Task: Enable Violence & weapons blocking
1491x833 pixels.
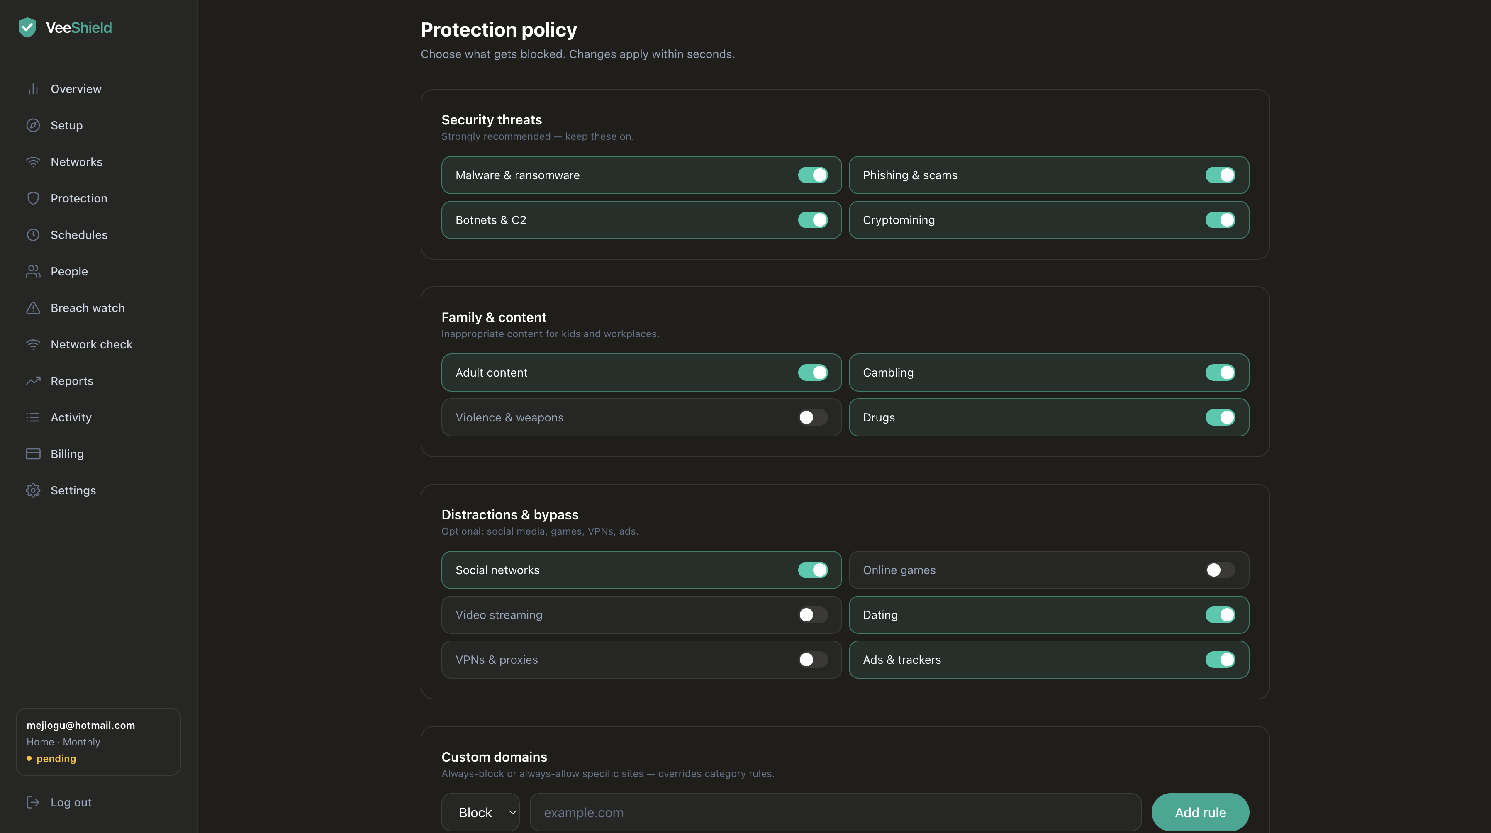Action: (x=813, y=417)
